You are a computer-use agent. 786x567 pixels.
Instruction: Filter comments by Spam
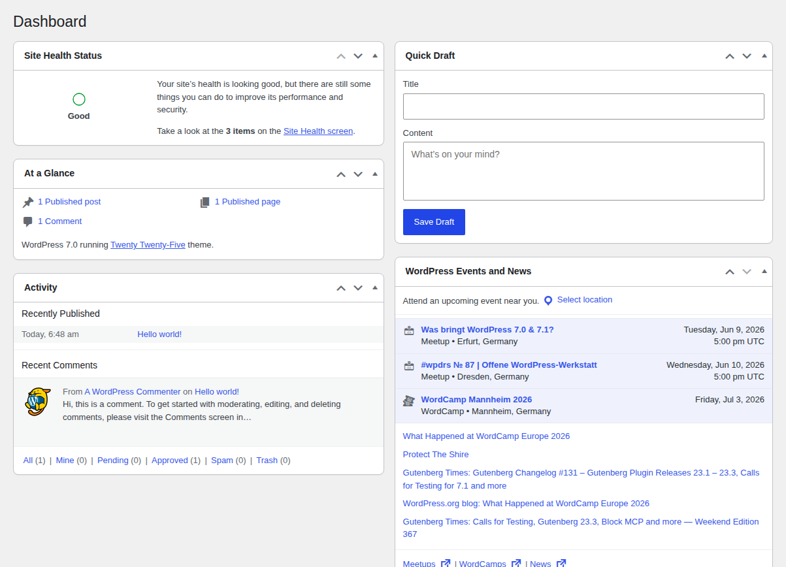222,461
